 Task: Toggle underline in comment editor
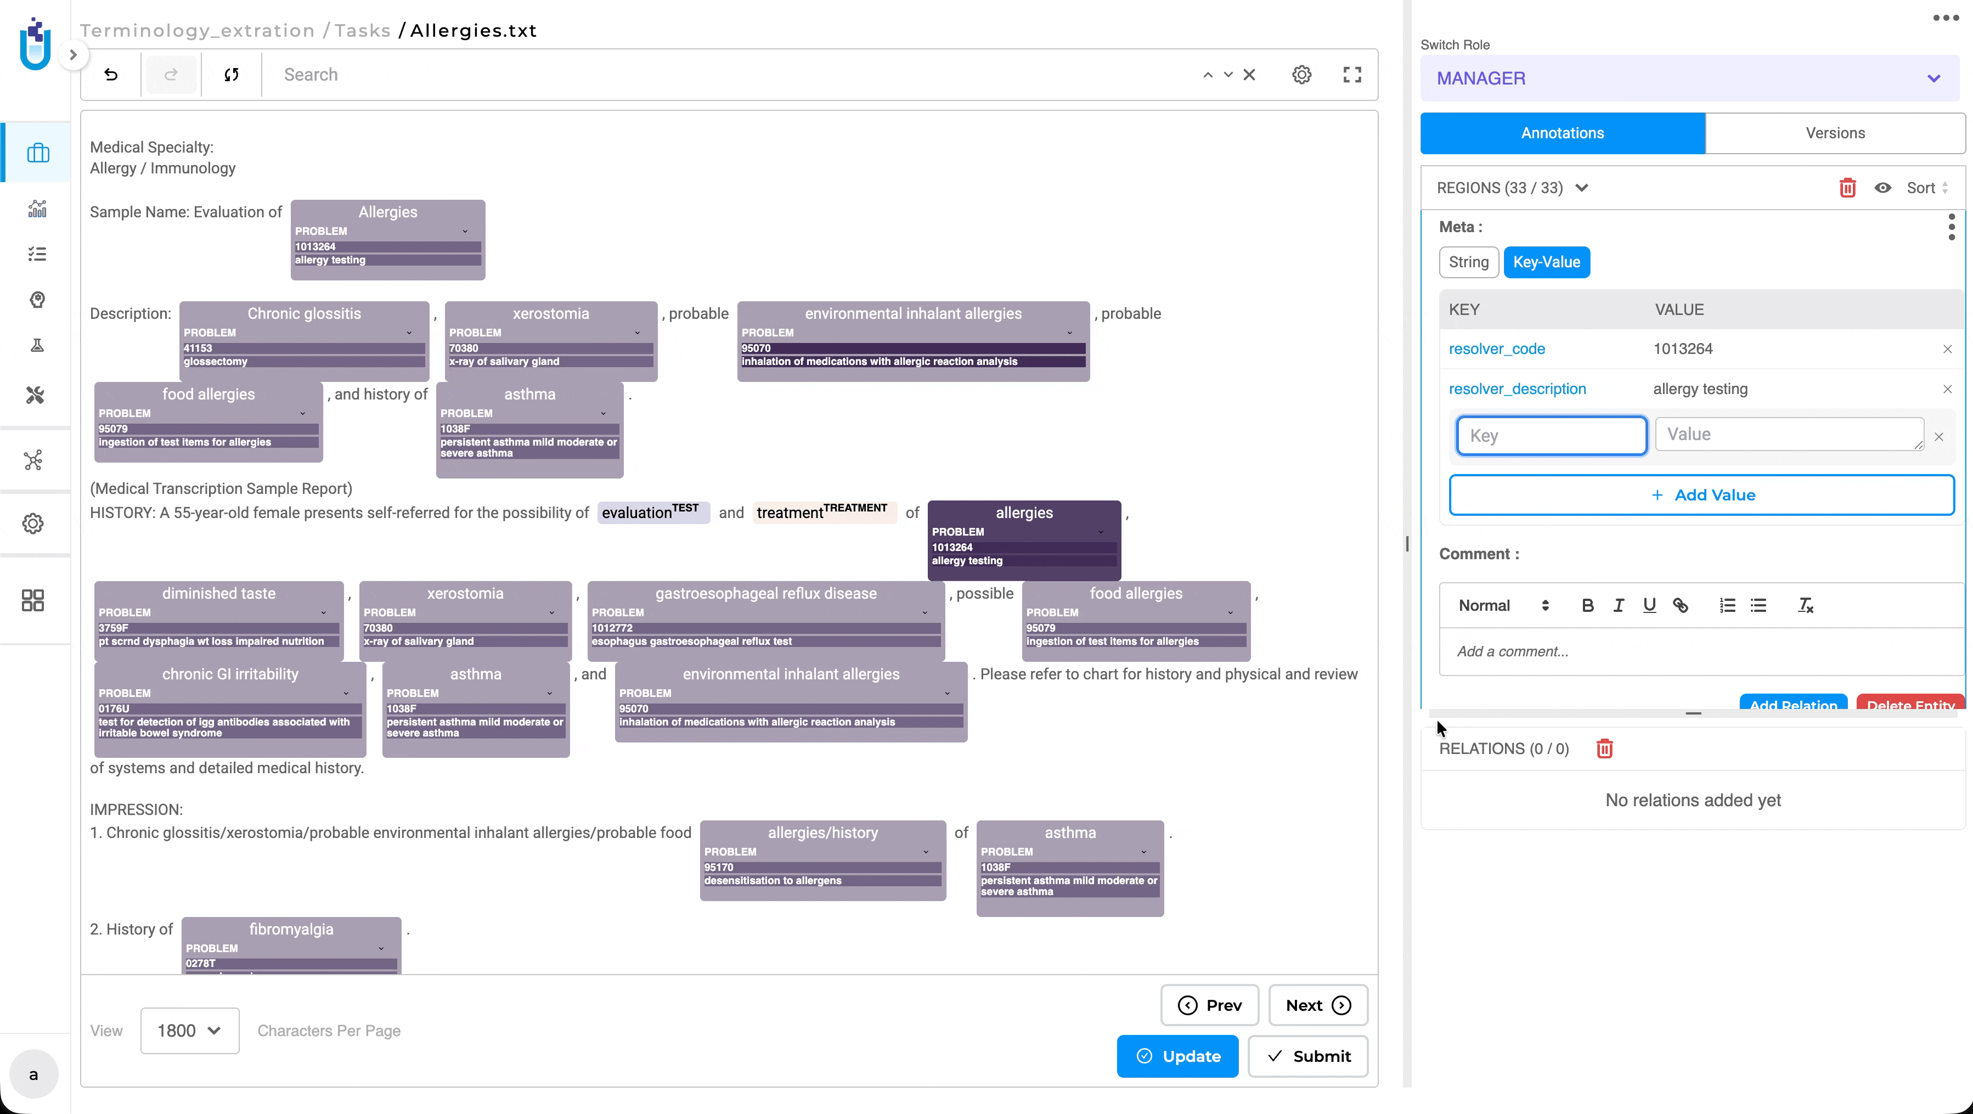pyautogui.click(x=1649, y=605)
